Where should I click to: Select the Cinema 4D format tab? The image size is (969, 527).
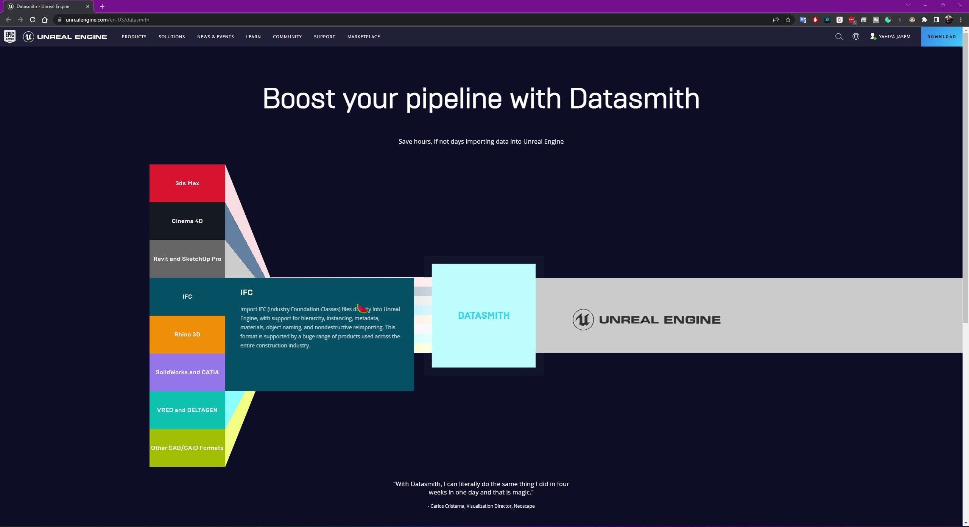coord(187,221)
